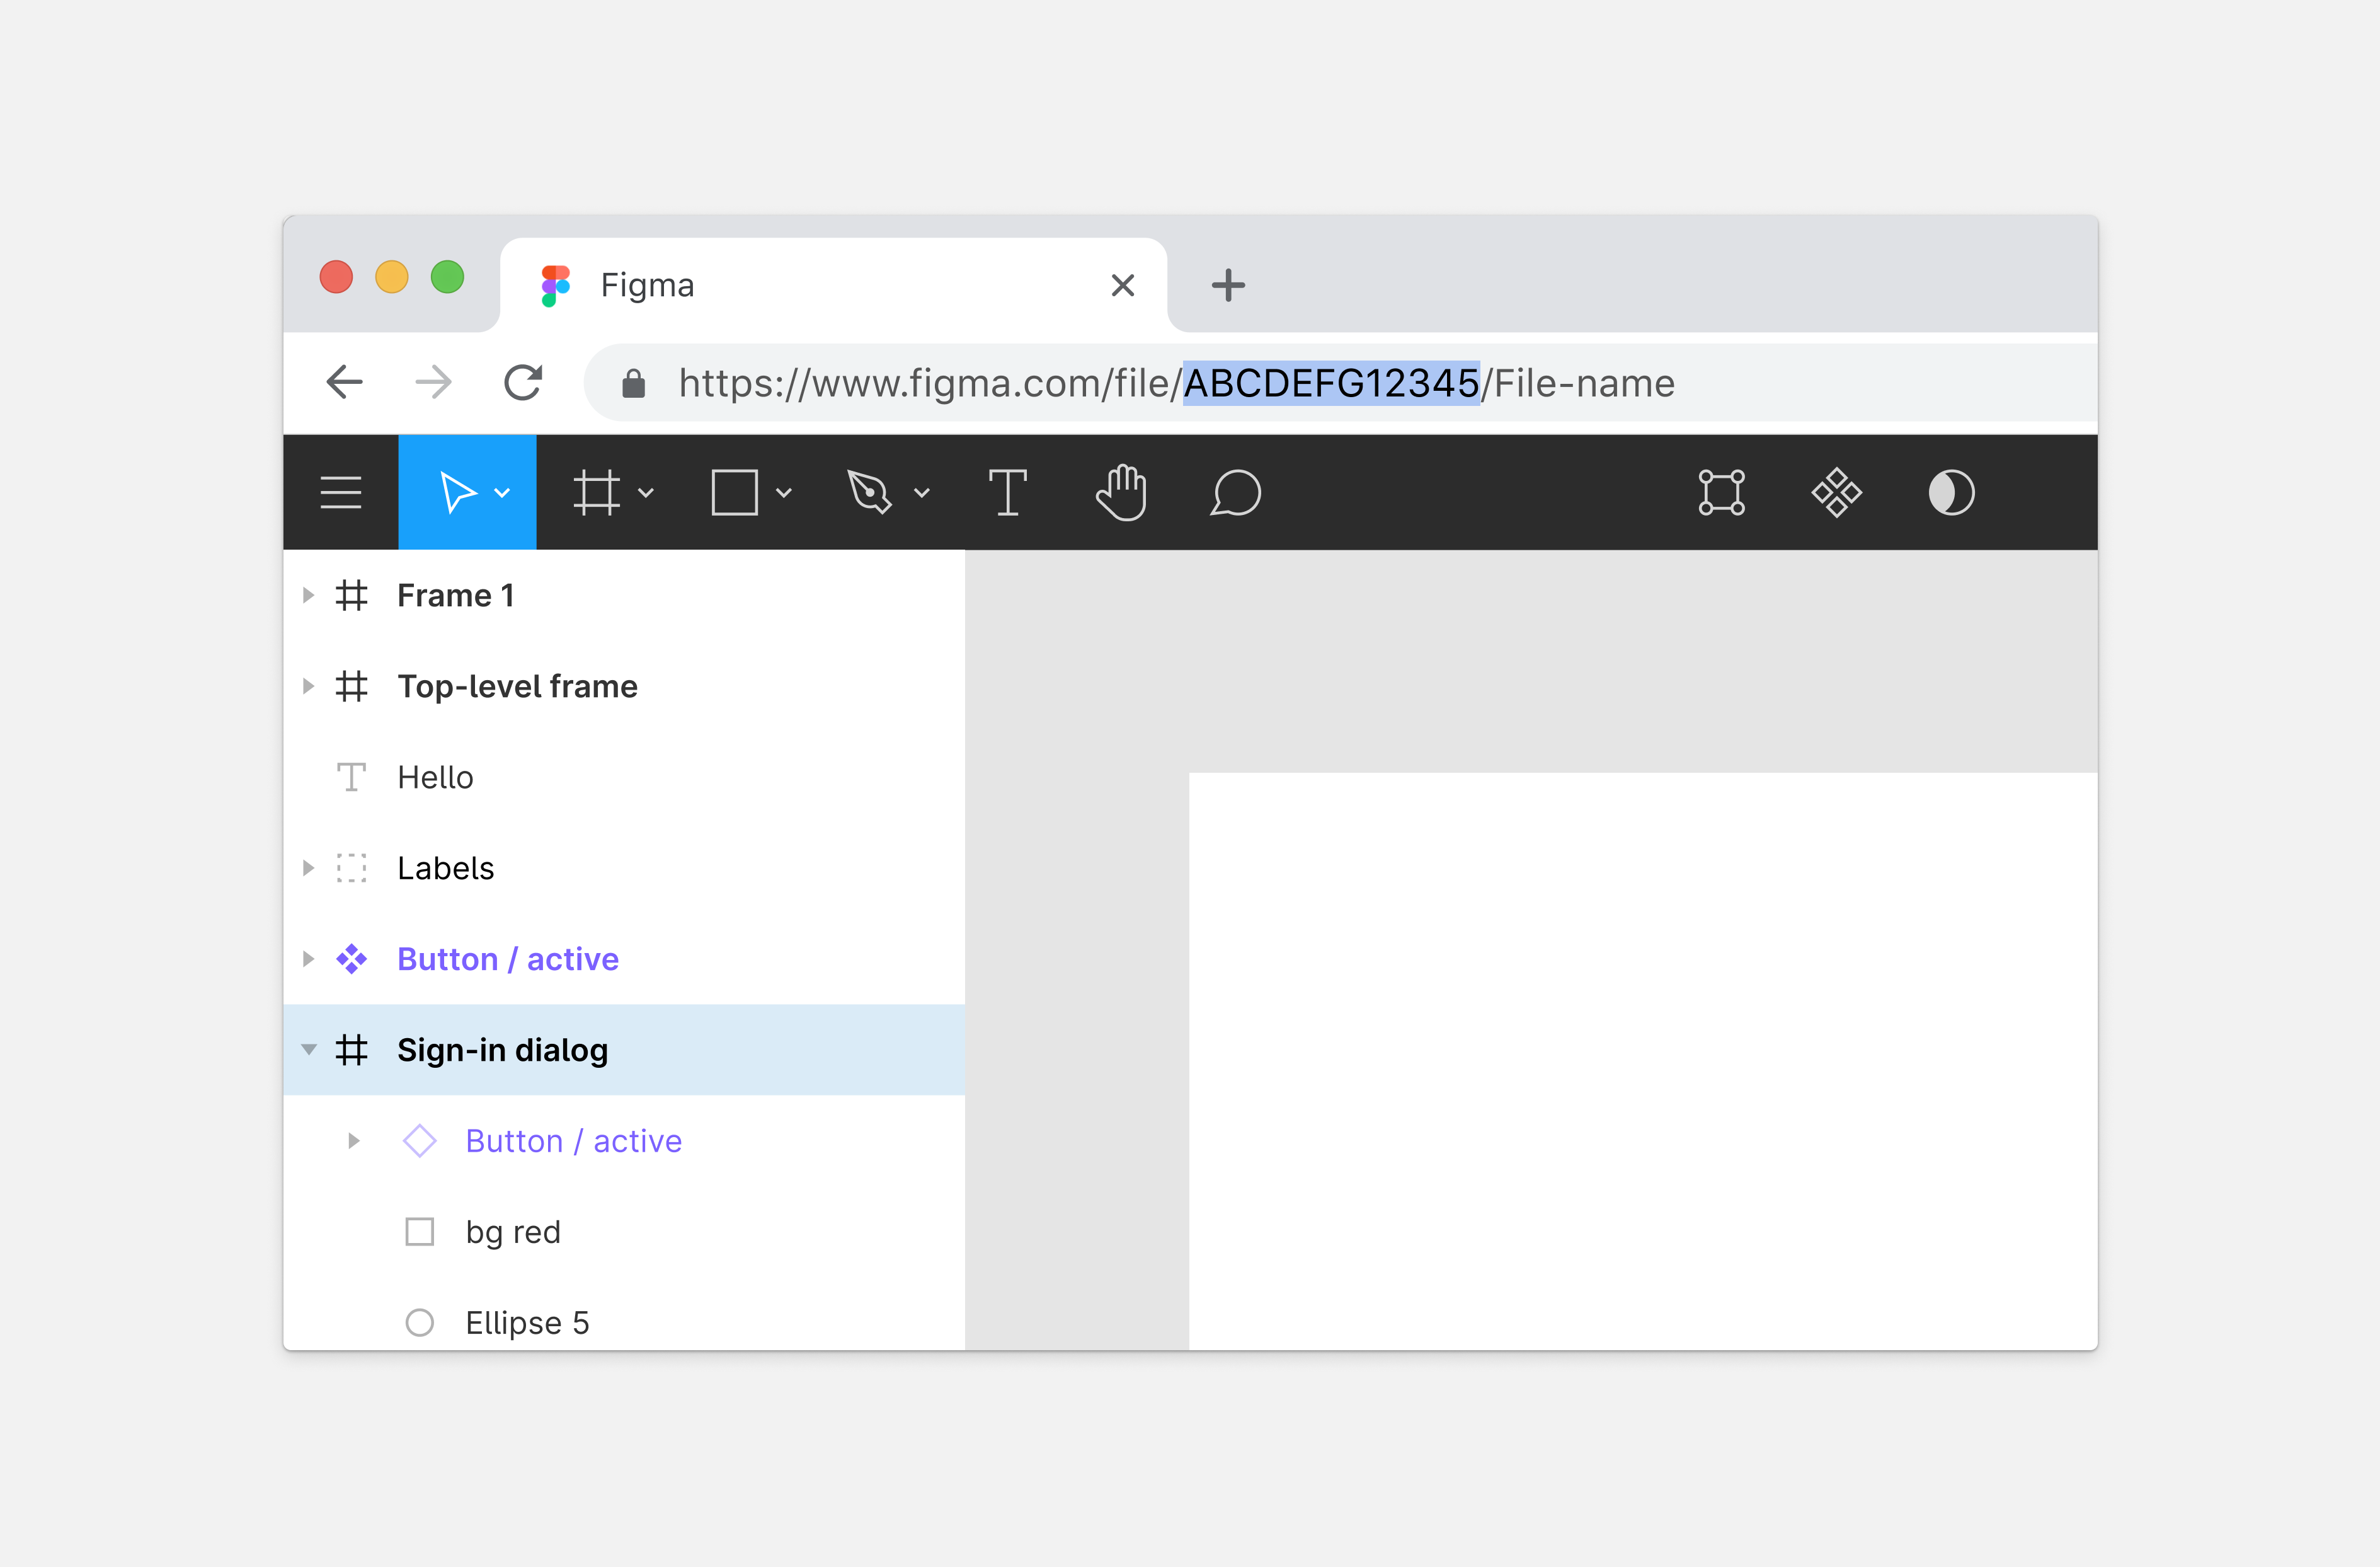Click the Use as mask icon
Viewport: 2380px width, 1567px height.
[x=1951, y=492]
